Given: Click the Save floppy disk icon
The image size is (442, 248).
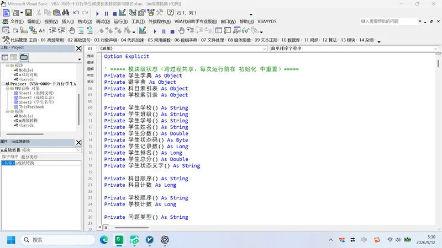Looking at the screenshot, I should [x=29, y=13].
